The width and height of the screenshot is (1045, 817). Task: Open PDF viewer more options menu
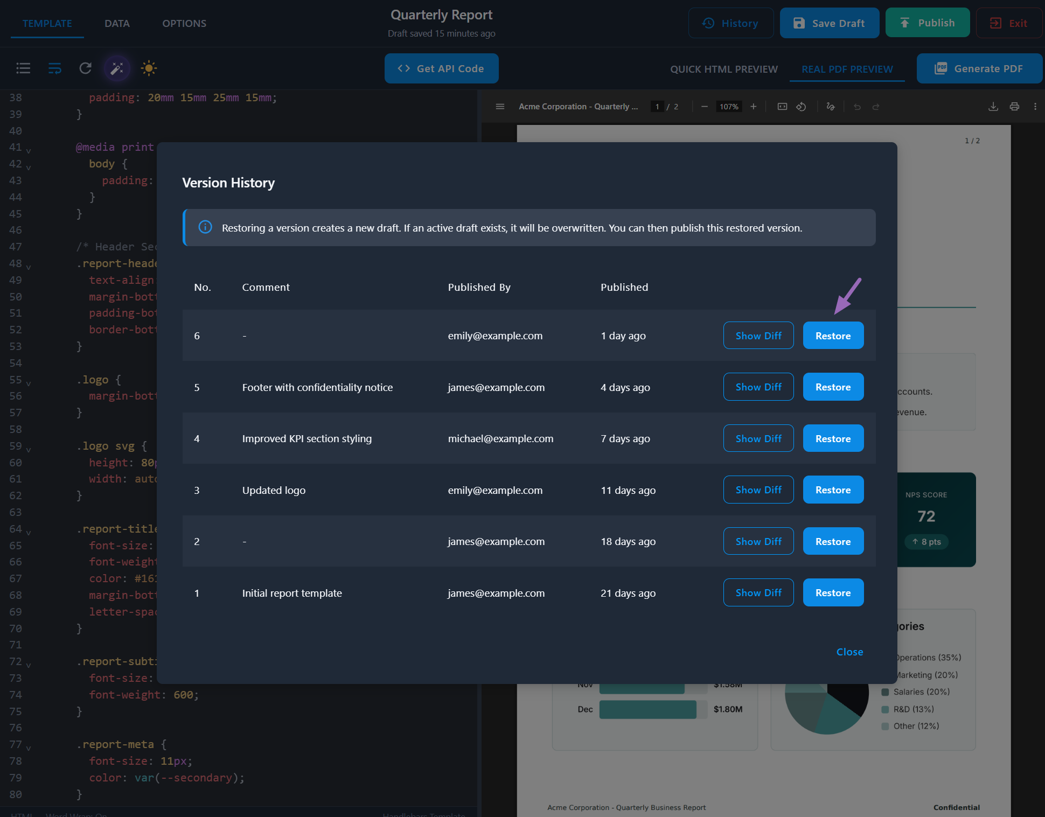[x=1035, y=107]
